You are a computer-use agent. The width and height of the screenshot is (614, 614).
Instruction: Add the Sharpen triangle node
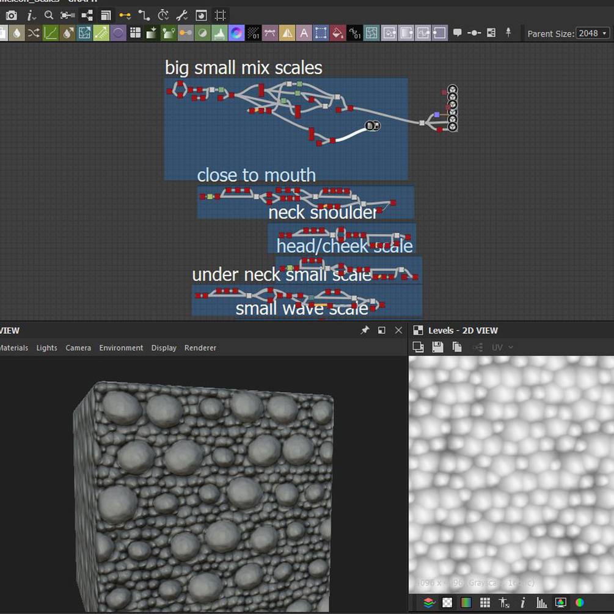[x=287, y=33]
